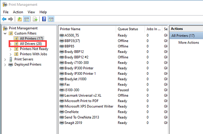The image size is (203, 134).
Task: Select All Drivers (28) in the tree
Action: (31, 44)
